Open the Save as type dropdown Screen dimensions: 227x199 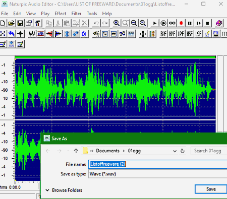[x=158, y=174]
